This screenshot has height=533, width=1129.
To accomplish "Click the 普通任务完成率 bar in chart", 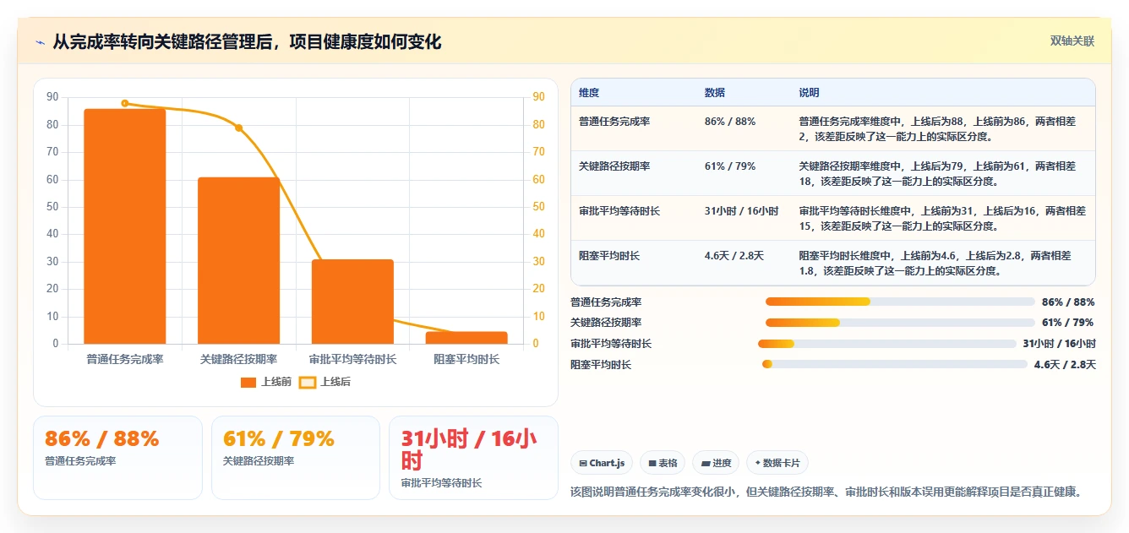I will click(x=124, y=226).
